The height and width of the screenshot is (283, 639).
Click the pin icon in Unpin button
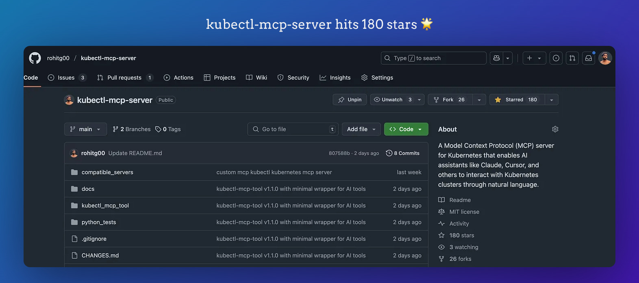(x=341, y=99)
